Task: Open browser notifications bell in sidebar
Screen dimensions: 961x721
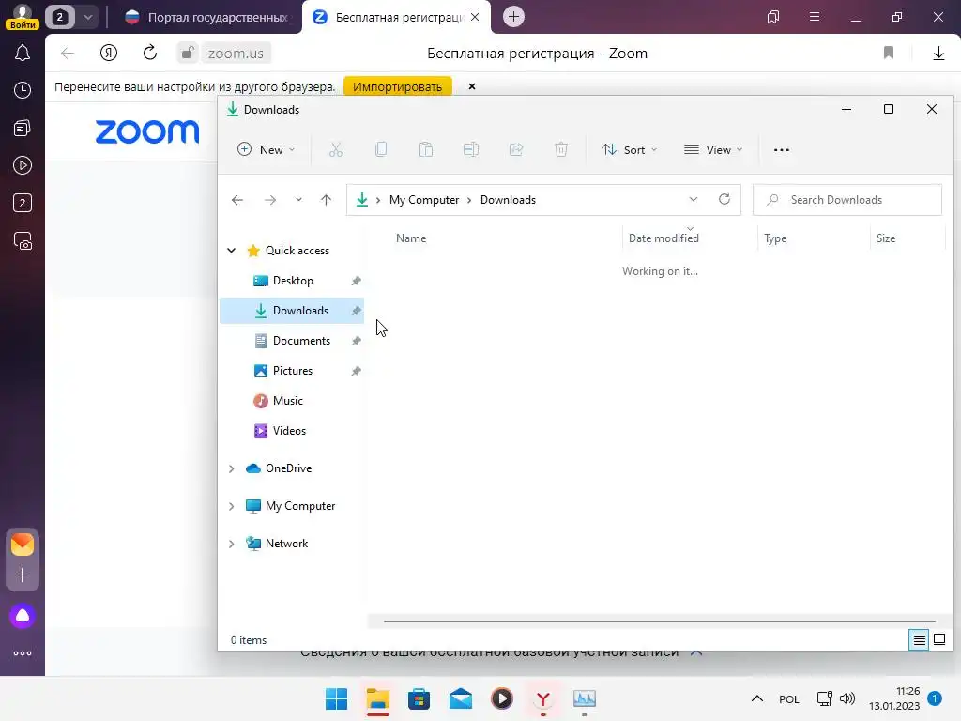Action: [x=23, y=54]
